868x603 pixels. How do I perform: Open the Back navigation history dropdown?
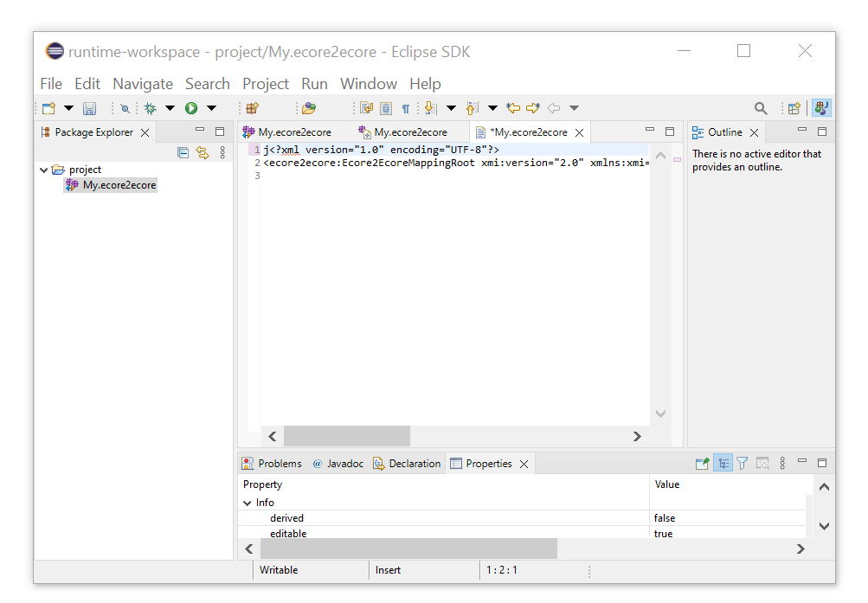tap(574, 108)
